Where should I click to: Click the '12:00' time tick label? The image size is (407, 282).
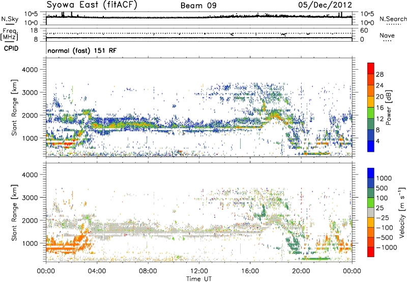199,271
